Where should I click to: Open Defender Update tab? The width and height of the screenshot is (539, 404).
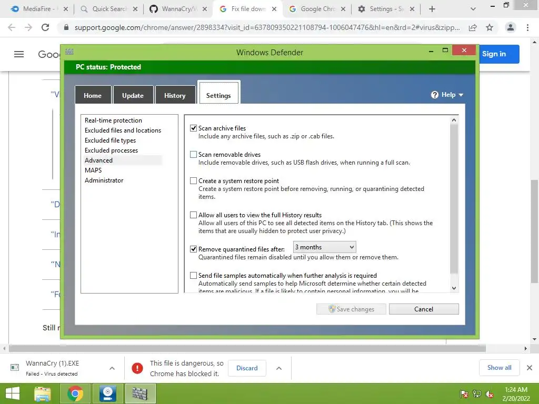pos(133,95)
